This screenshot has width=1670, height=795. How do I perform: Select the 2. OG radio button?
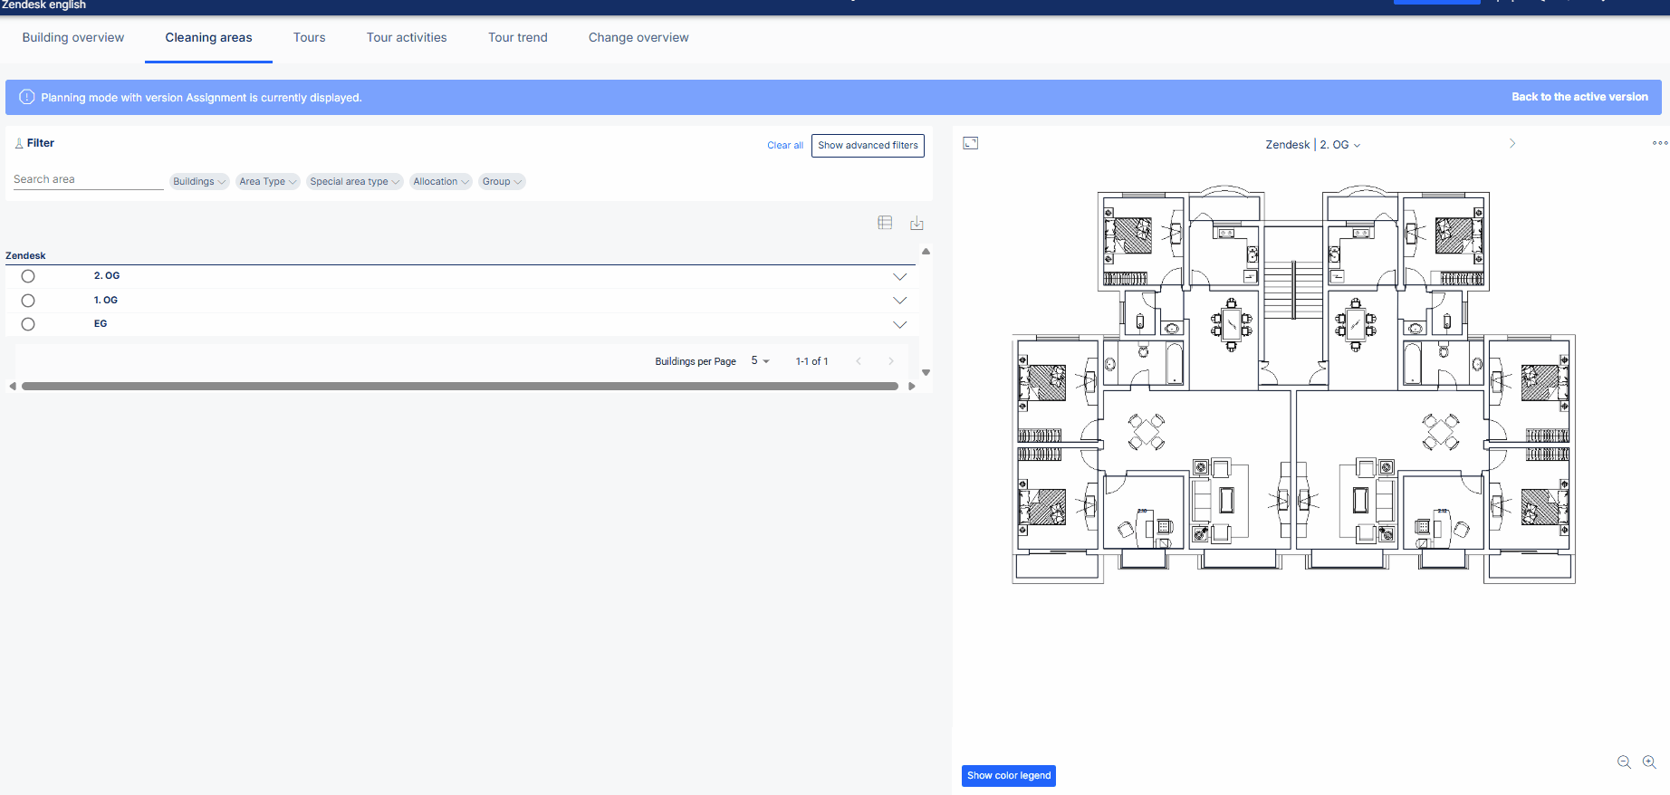coord(28,276)
